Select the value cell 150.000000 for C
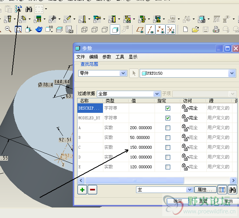 point(142,147)
